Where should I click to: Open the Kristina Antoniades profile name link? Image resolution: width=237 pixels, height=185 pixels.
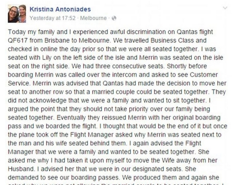[x=60, y=9]
